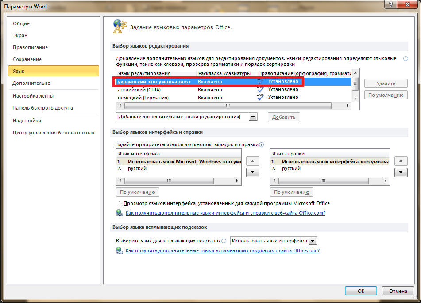Click По умолчанию button under help language list
Viewport: 421px width, 303px height.
coord(292,192)
